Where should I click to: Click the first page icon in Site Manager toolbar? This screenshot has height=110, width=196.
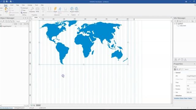coord(175,21)
